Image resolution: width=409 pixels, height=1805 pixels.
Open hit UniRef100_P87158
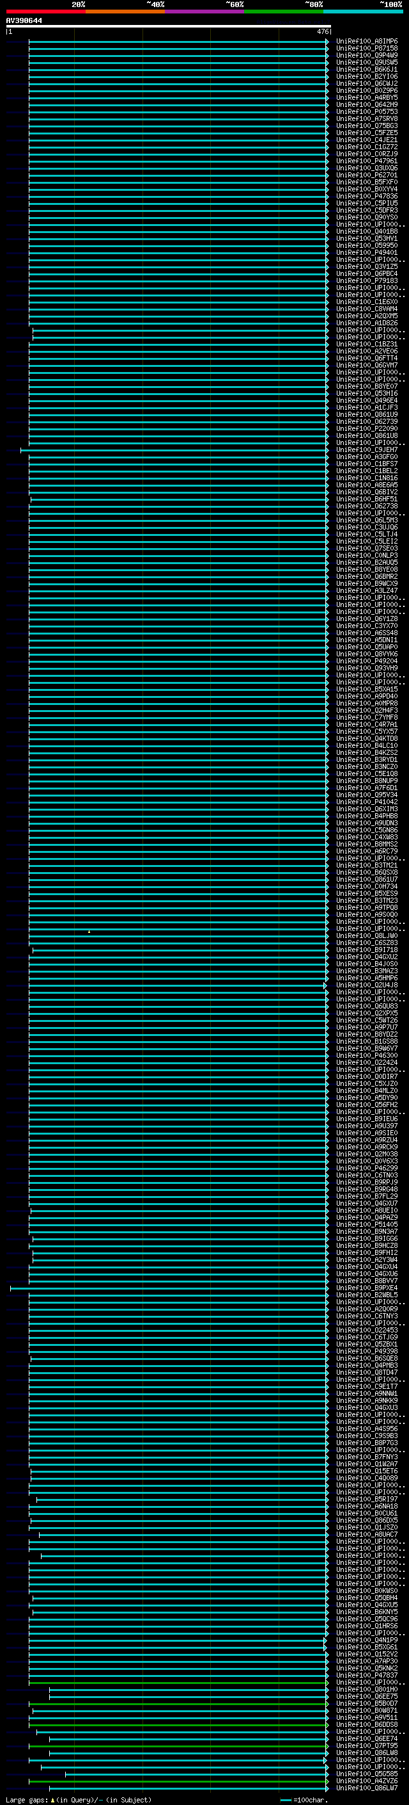[x=366, y=49]
